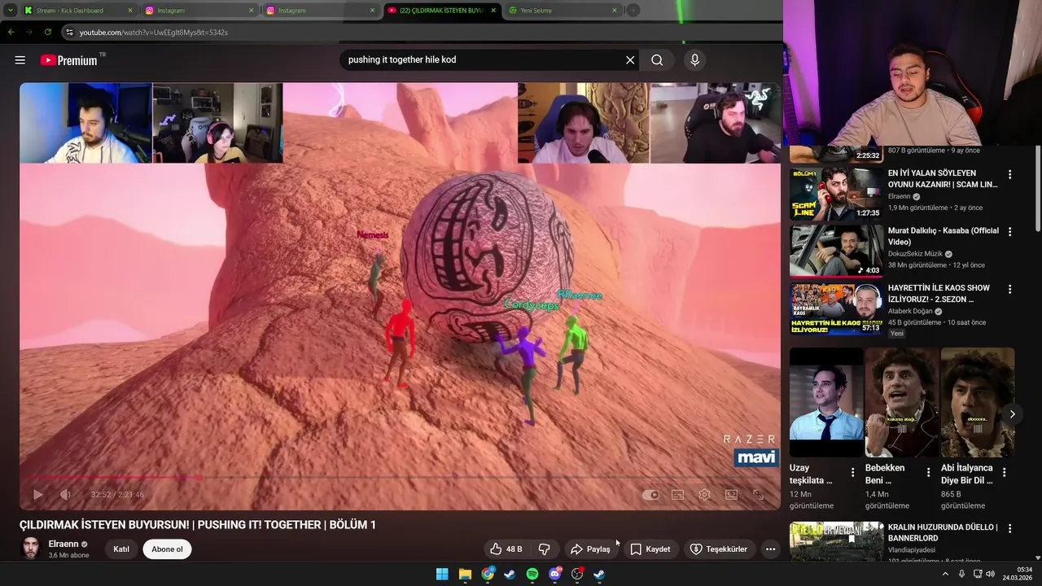Open Spotify from the taskbar

click(532, 574)
